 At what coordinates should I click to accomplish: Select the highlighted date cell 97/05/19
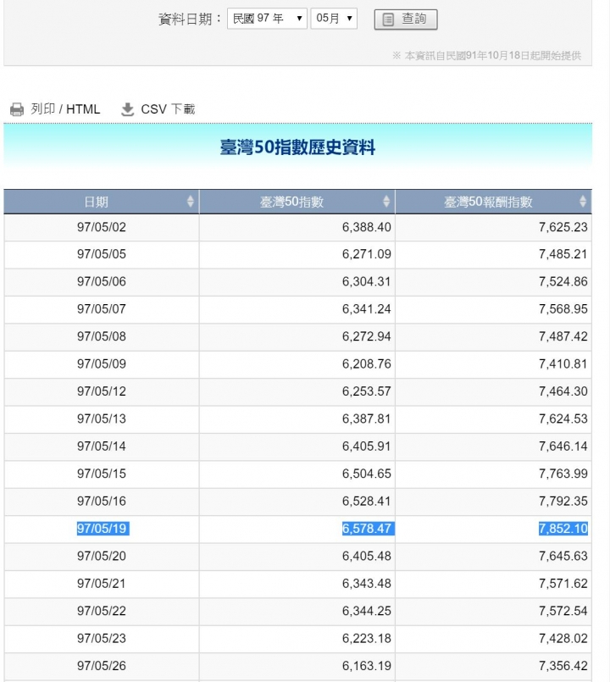pos(103,529)
